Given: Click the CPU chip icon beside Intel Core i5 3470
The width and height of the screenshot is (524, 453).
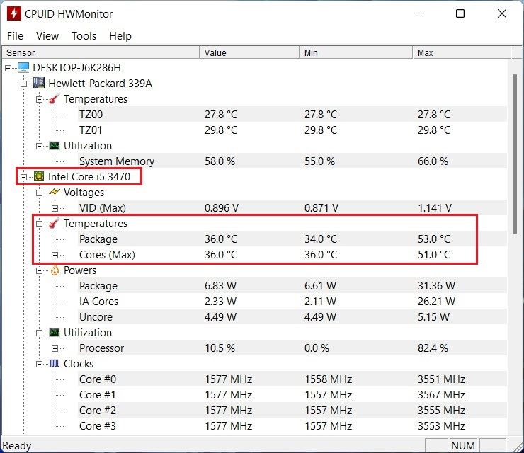Looking at the screenshot, I should (39, 176).
